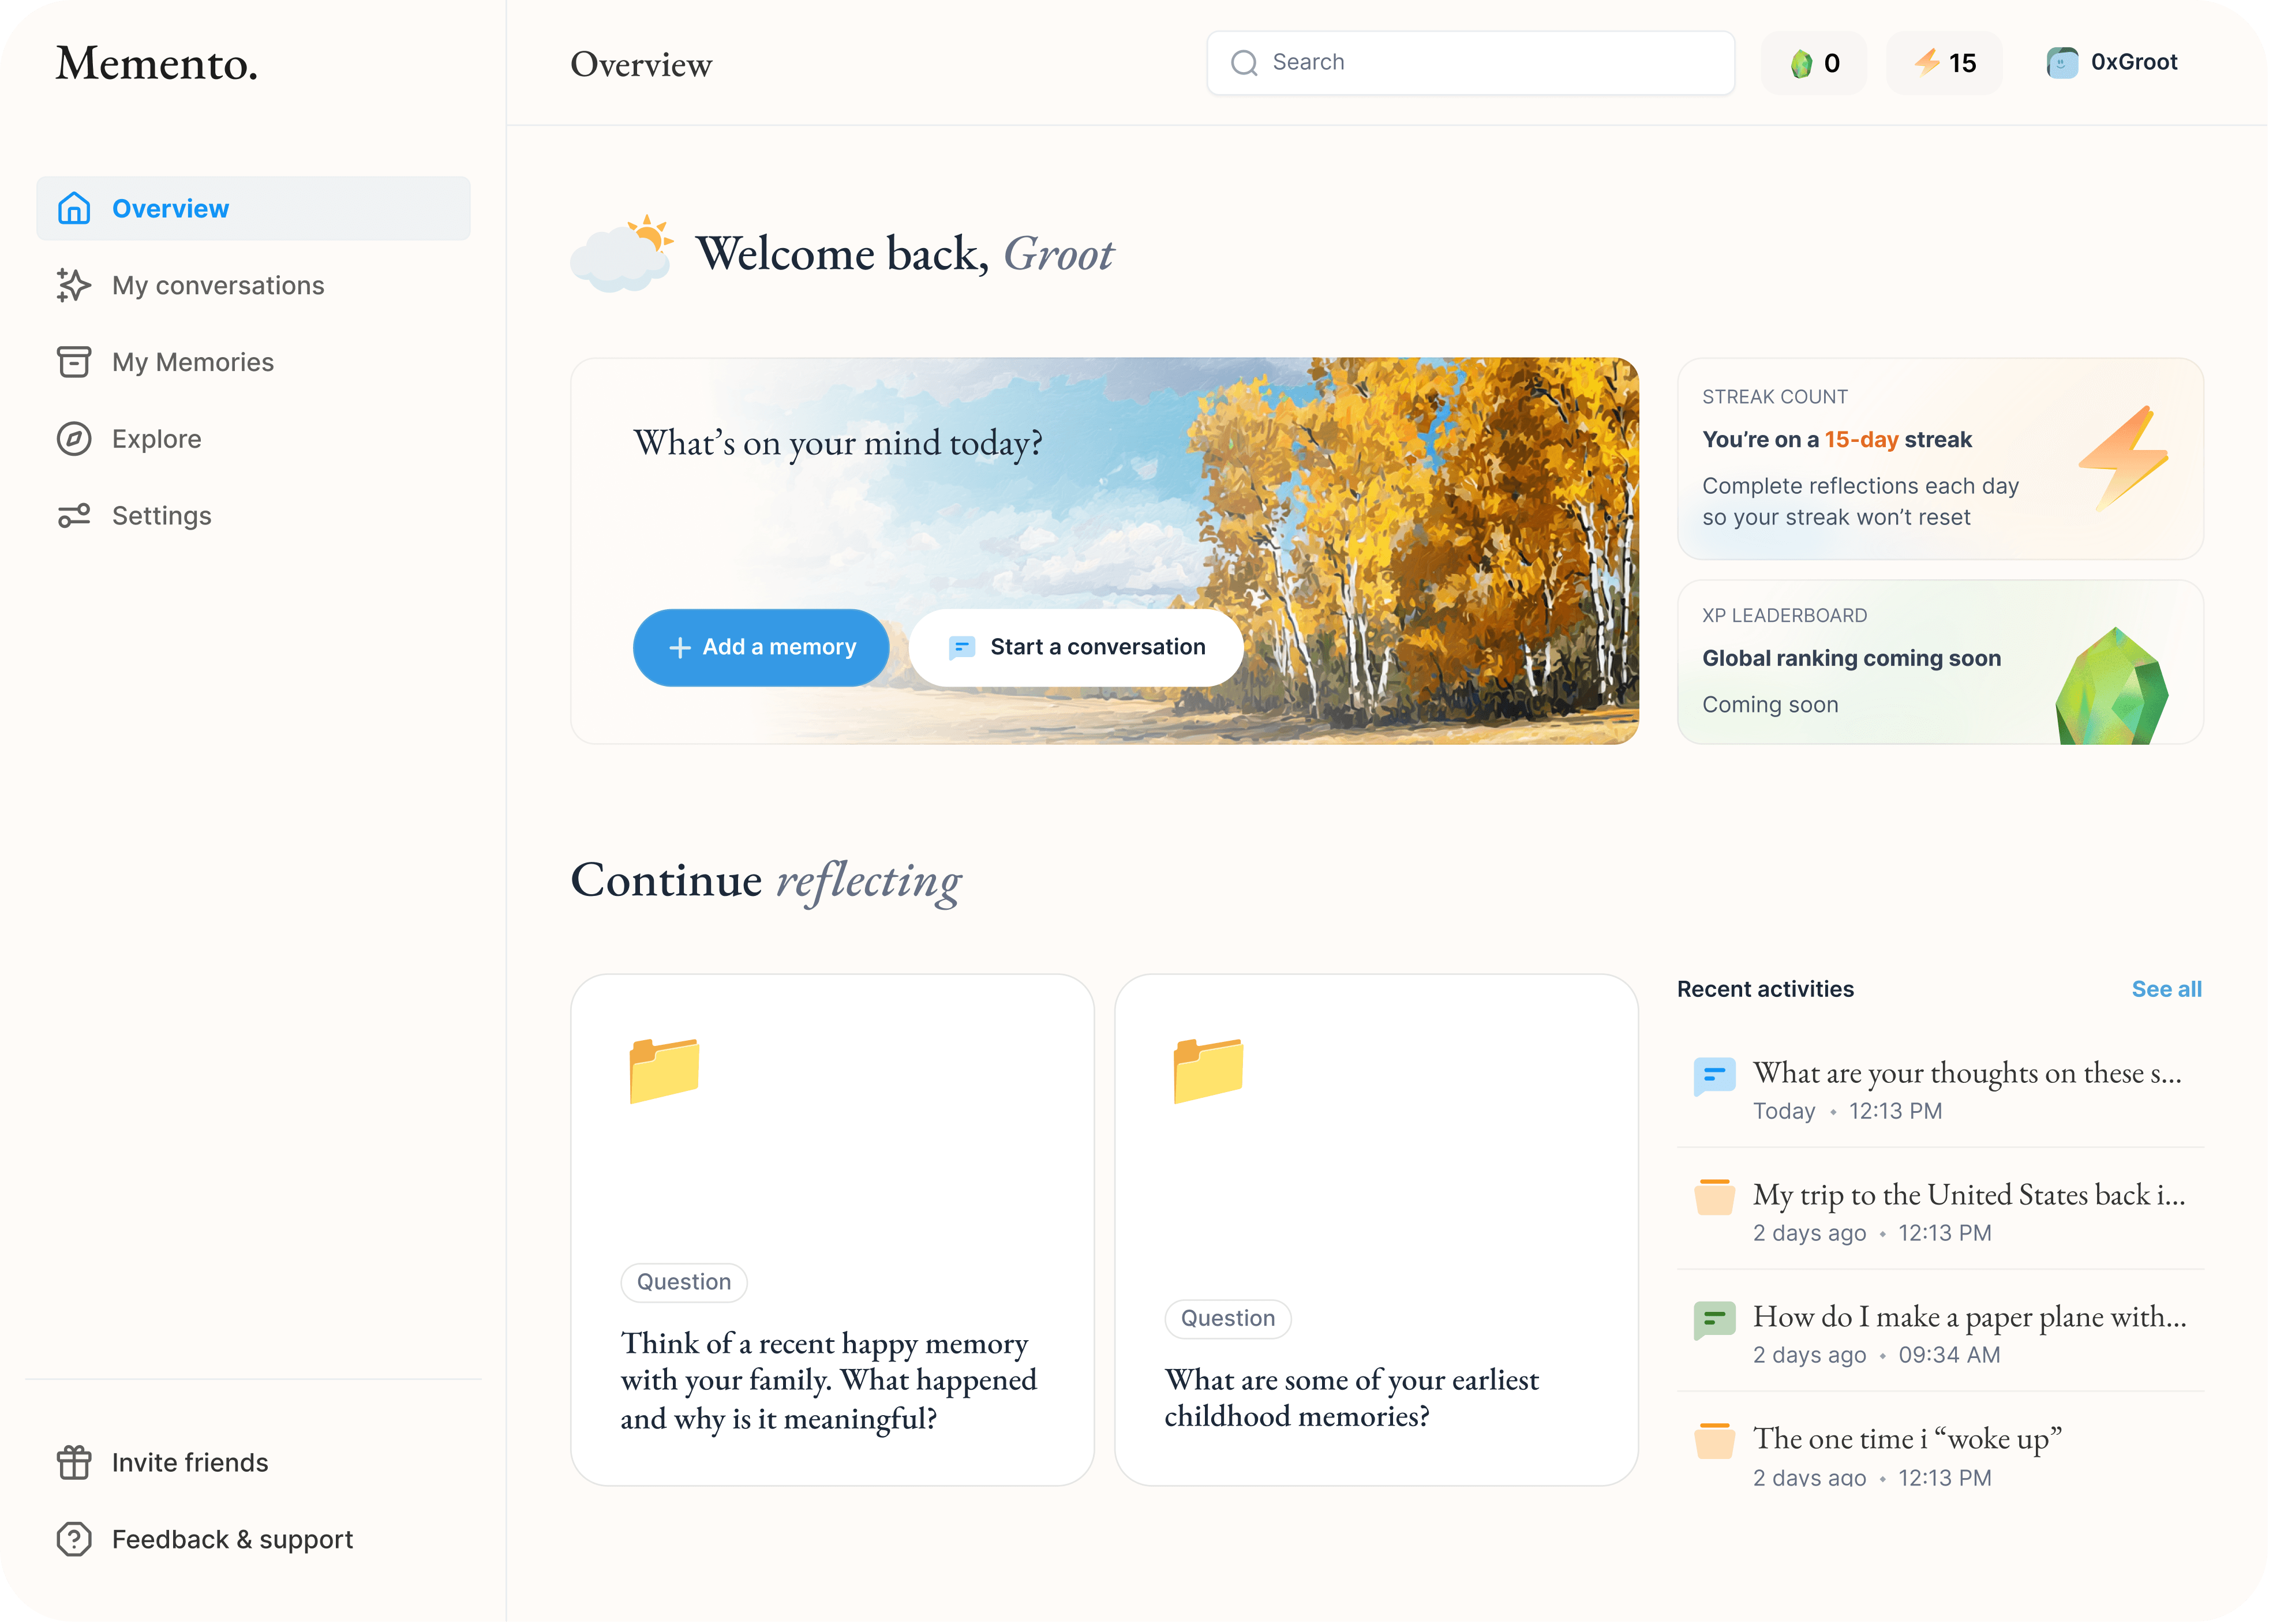Click See all recent activities link
Screen dimensions: 2269x1624
click(2166, 989)
